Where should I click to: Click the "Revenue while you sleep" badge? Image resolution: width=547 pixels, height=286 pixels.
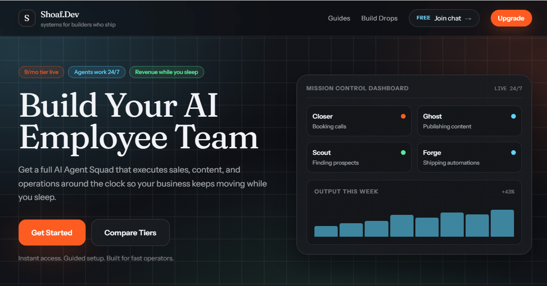(x=167, y=72)
